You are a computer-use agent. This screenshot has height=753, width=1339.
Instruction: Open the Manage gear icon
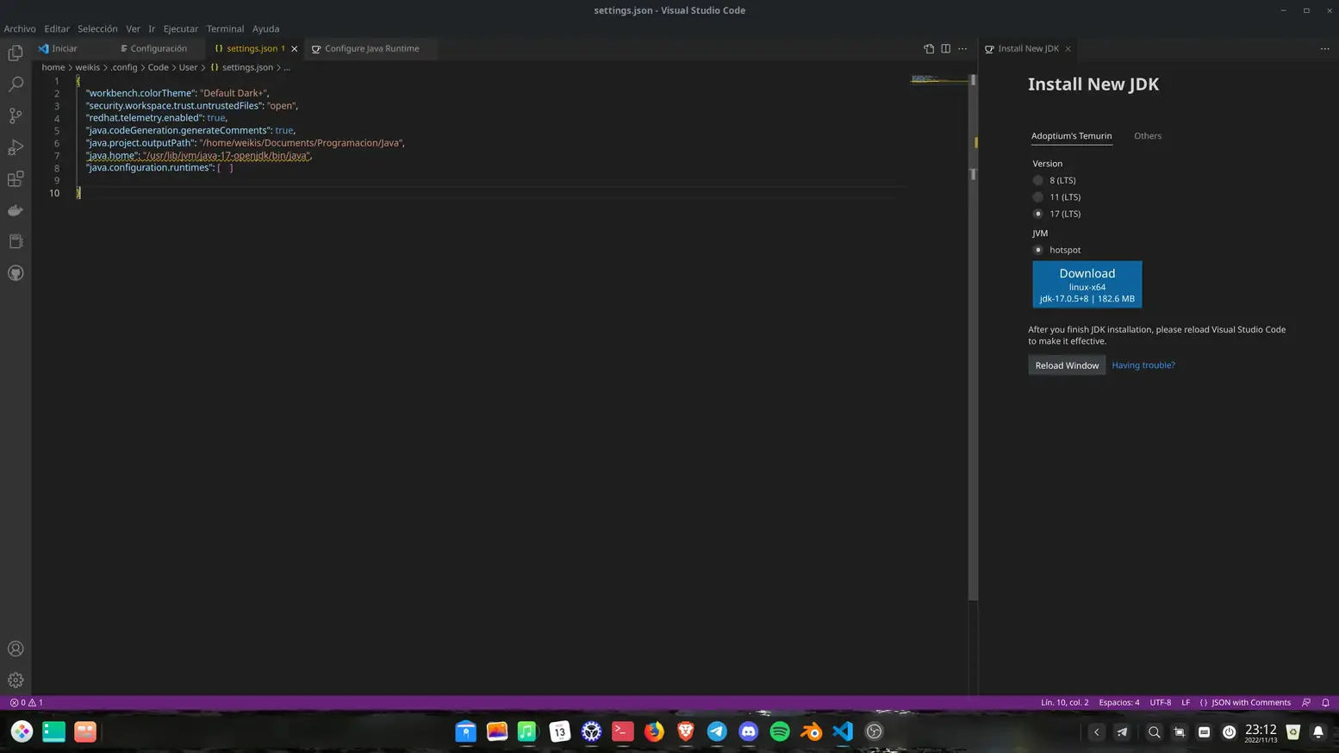coord(16,681)
